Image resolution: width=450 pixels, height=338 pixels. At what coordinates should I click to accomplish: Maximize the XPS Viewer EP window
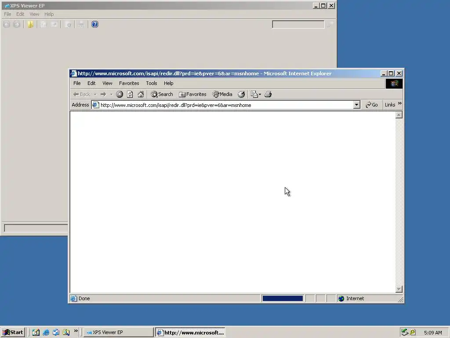[323, 6]
